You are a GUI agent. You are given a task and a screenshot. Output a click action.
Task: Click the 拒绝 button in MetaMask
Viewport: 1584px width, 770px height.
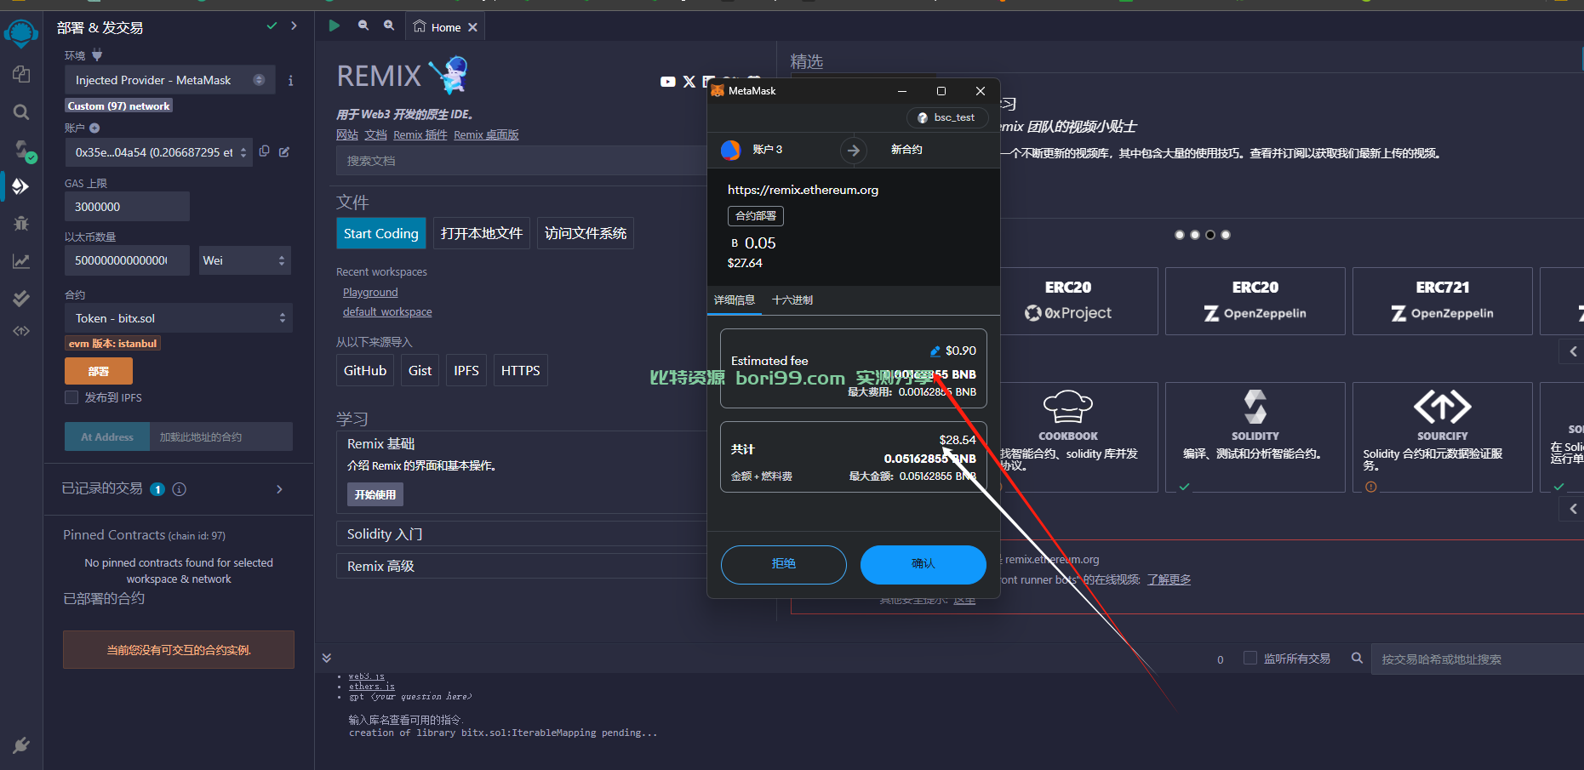point(784,564)
